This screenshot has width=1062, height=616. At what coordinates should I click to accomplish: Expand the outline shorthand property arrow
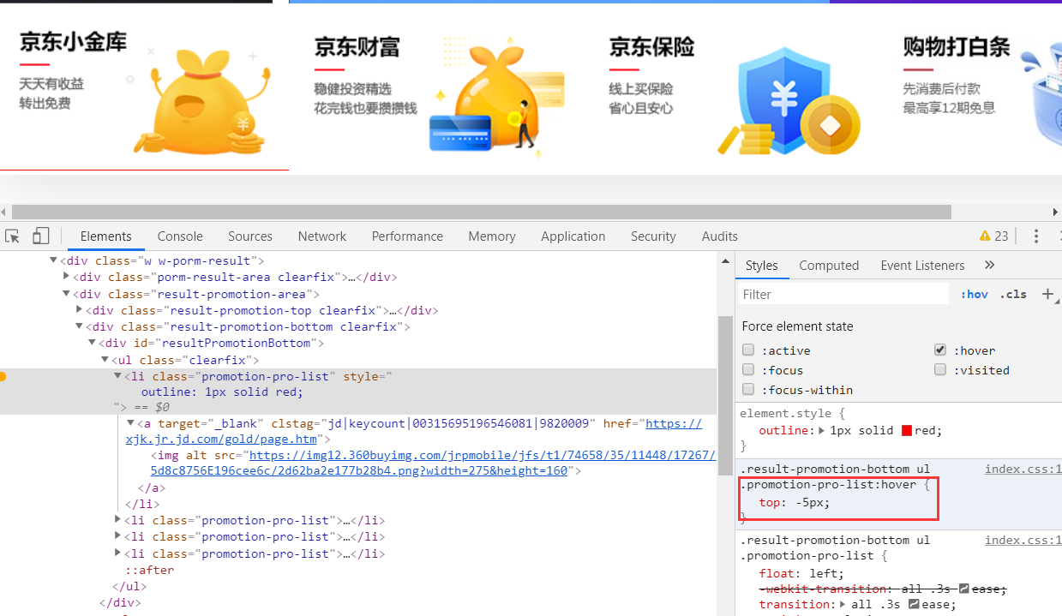[x=820, y=430]
